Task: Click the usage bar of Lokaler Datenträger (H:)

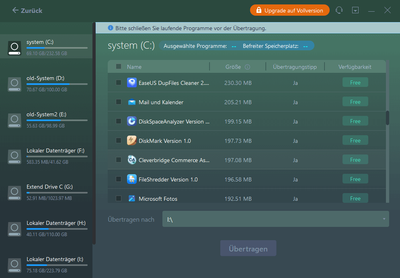Action: [x=57, y=229]
